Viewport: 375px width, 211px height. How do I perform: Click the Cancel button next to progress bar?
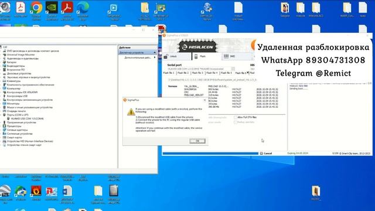[266, 154]
